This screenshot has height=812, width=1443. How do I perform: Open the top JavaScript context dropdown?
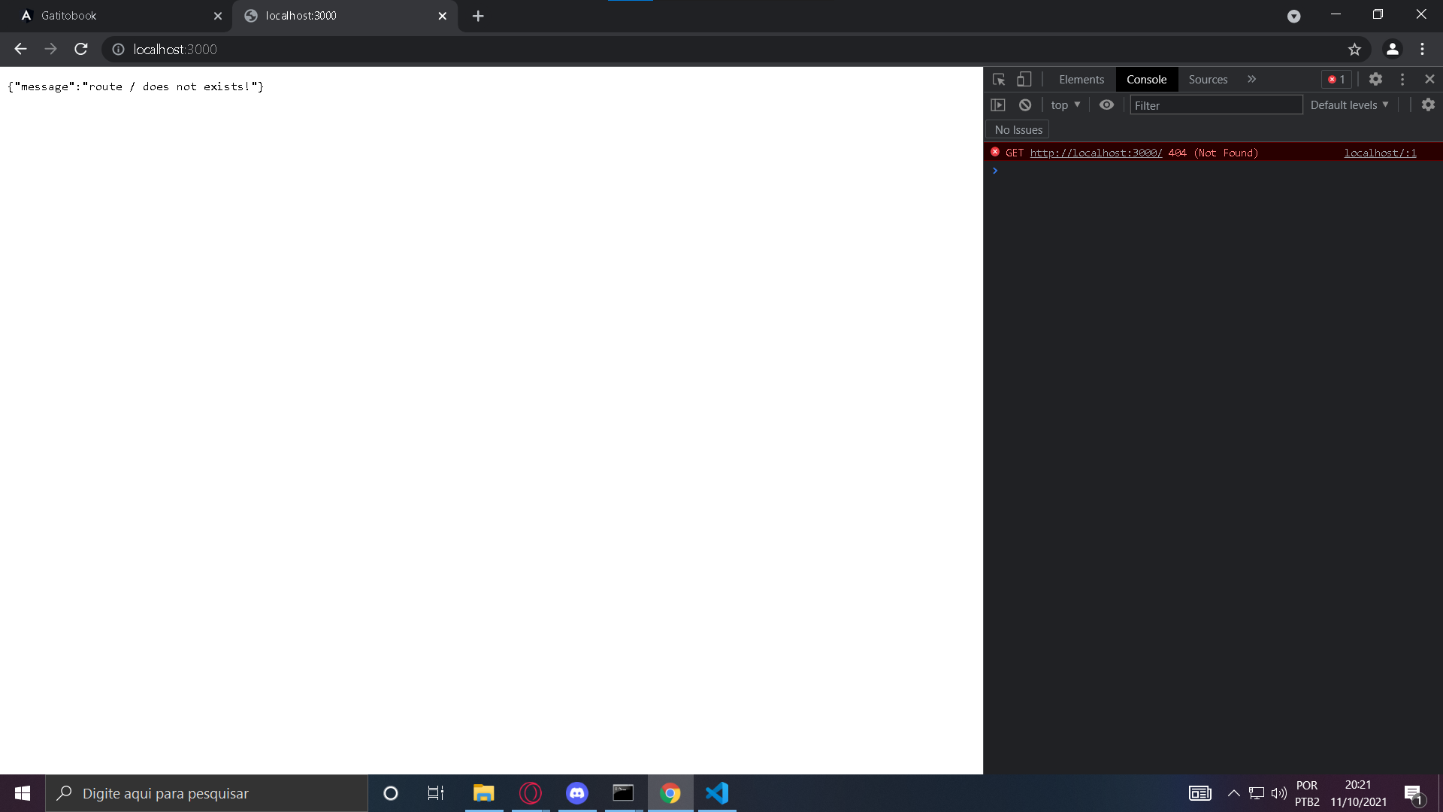(1066, 105)
